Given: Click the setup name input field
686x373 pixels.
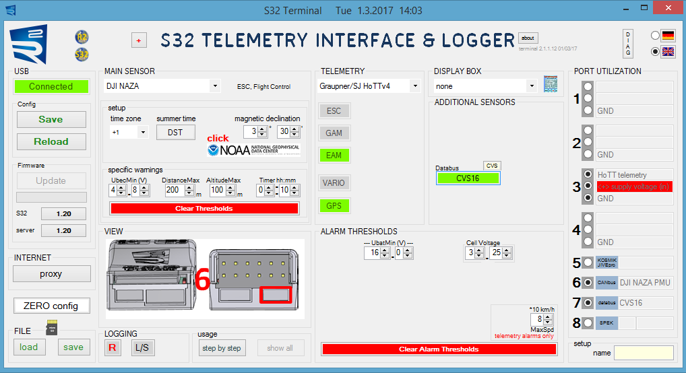Looking at the screenshot, I should pos(644,353).
